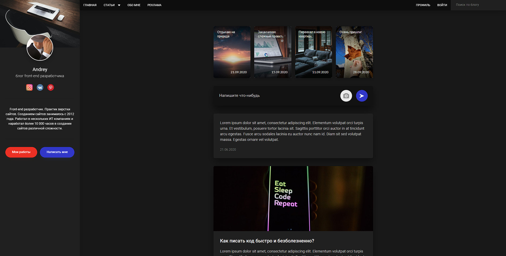
Task: Send the post with the arrow icon
Action: click(362, 96)
